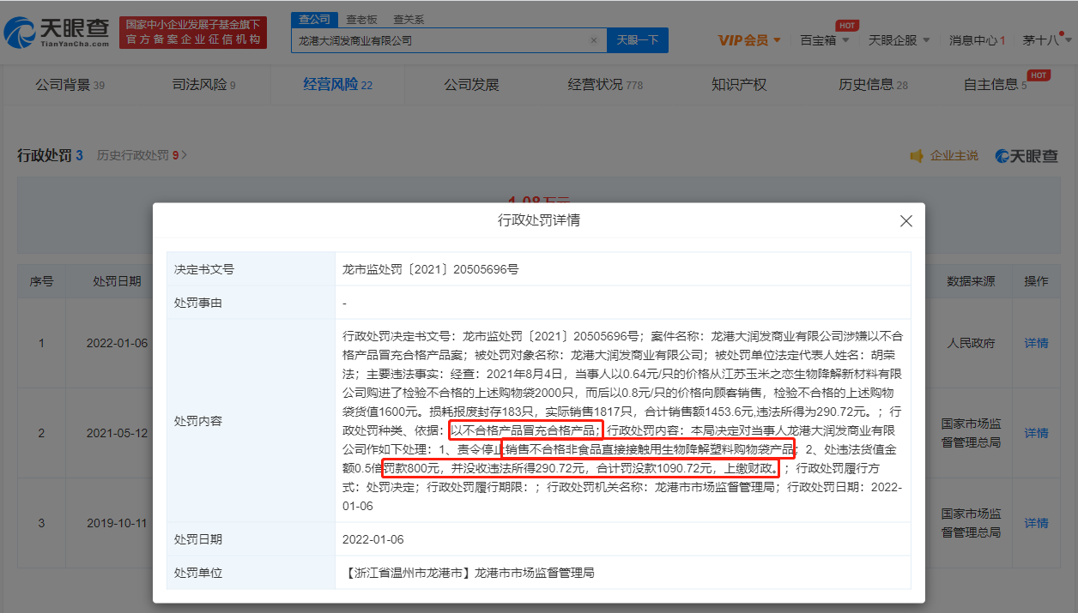Open the VIP会员 dropdown
Viewport: 1078px width, 613px height.
click(749, 40)
